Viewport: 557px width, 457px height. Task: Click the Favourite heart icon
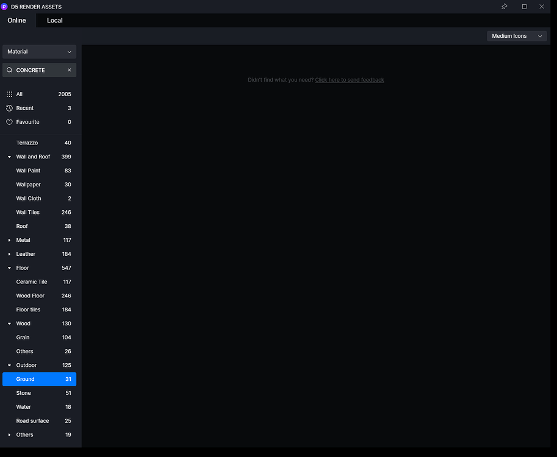click(10, 122)
